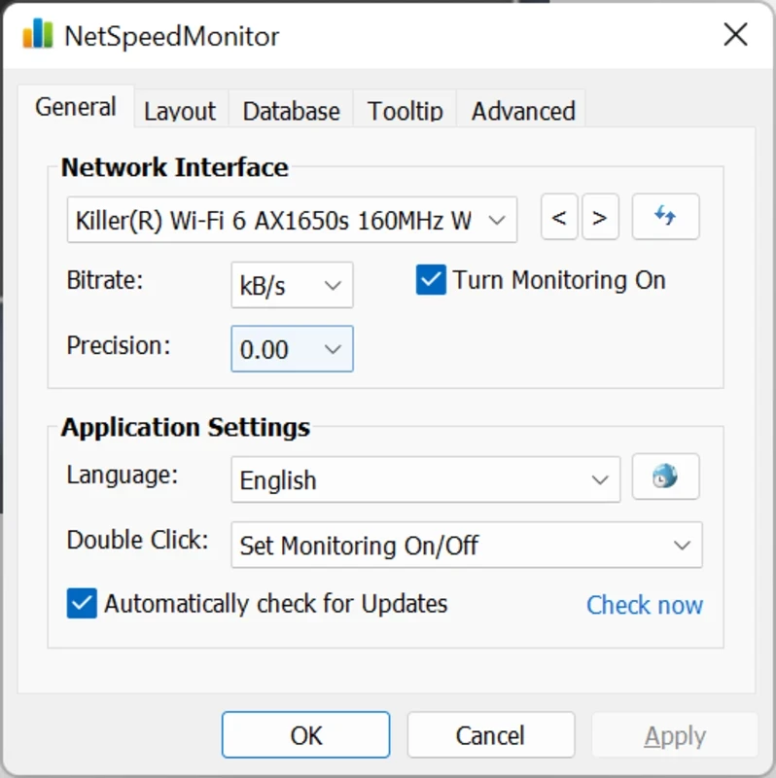776x778 pixels.
Task: Switch to the Advanced tab
Action: coord(522,111)
